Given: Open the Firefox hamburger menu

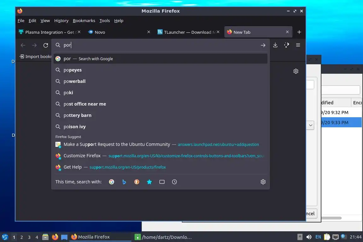Looking at the screenshot, I should tap(298, 45).
